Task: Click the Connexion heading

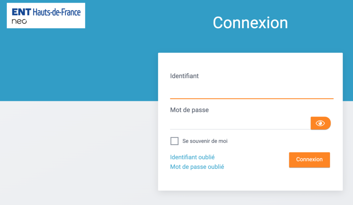Action: (x=250, y=23)
